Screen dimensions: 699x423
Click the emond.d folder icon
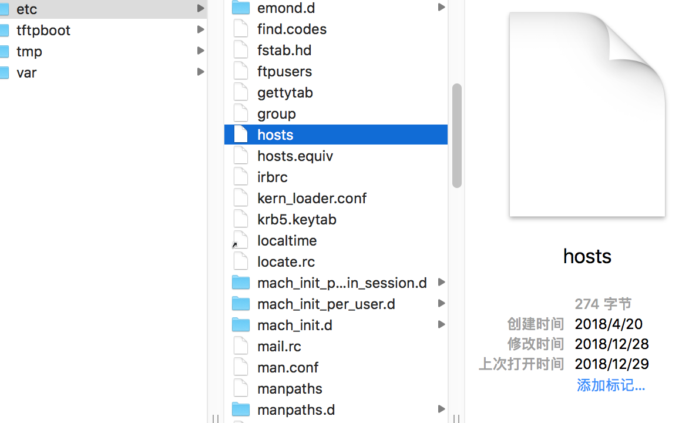pos(241,8)
